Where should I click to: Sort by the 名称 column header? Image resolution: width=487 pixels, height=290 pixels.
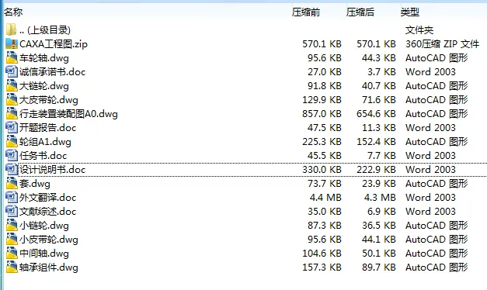pos(13,12)
